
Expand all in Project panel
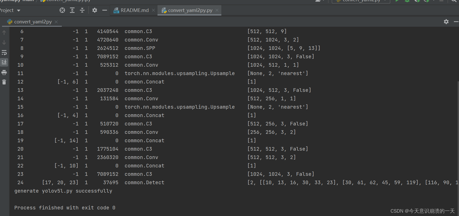coord(72,10)
